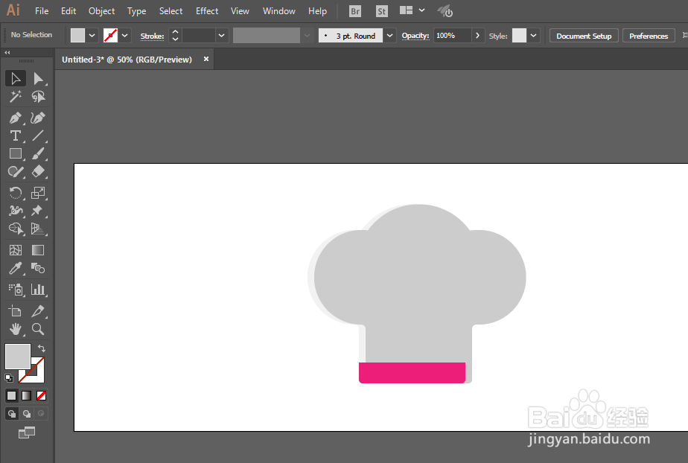Open the File menu

click(42, 11)
